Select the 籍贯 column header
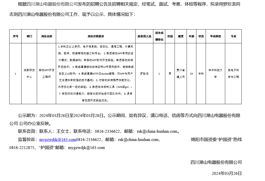265x181 pixels. point(181,36)
